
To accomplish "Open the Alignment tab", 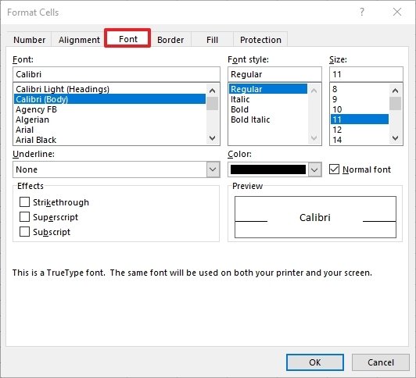I will pos(79,40).
